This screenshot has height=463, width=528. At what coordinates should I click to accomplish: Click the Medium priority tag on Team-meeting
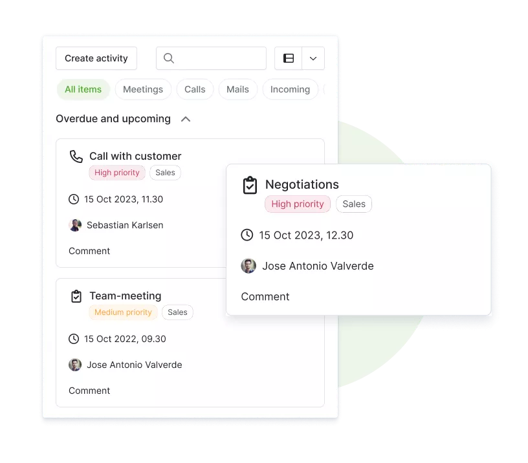pyautogui.click(x=123, y=312)
